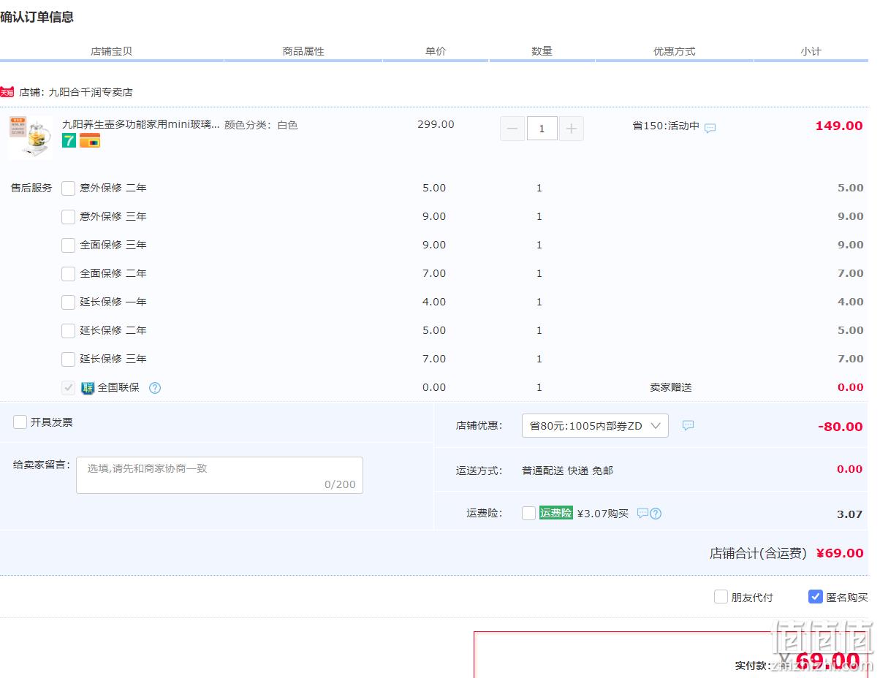
Task: Check 延长保修 一年 warranty option
Action: (x=68, y=302)
